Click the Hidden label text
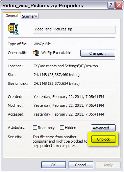Screen dimensions: 124x172 pos(71,128)
